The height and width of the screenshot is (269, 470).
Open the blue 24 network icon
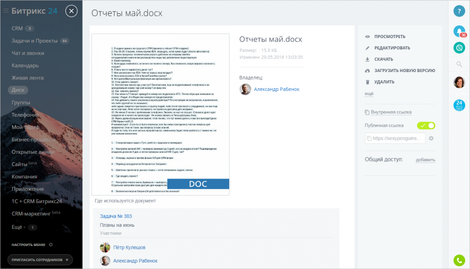pyautogui.click(x=459, y=105)
